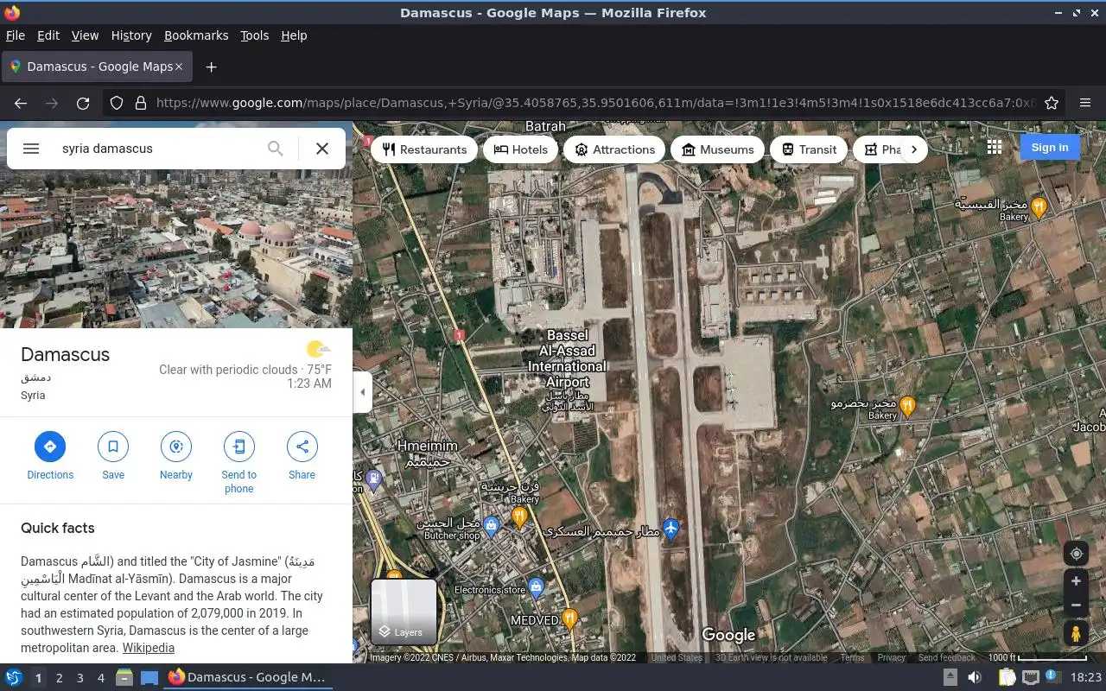Switch to workspace 3 in taskbar

click(x=79, y=678)
